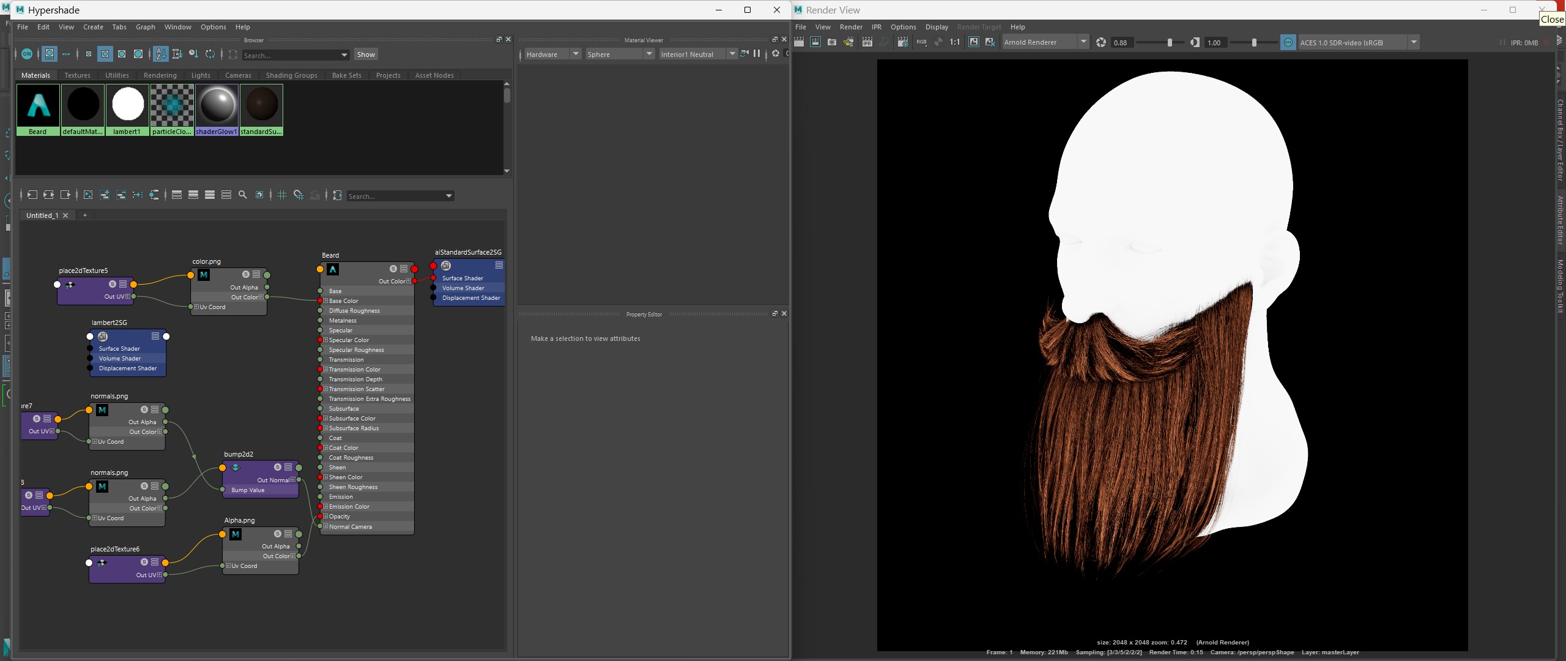The height and width of the screenshot is (661, 1566).
Task: Set real size 1:1 in Render View
Action: click(x=955, y=42)
